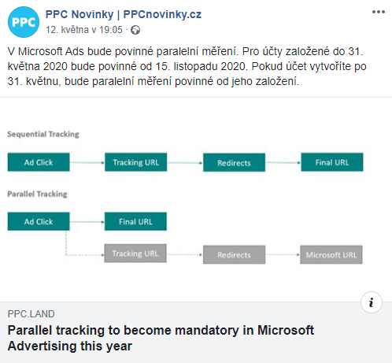Click the sequential row's Final URL box
This screenshot has width=392, height=363.
click(332, 162)
